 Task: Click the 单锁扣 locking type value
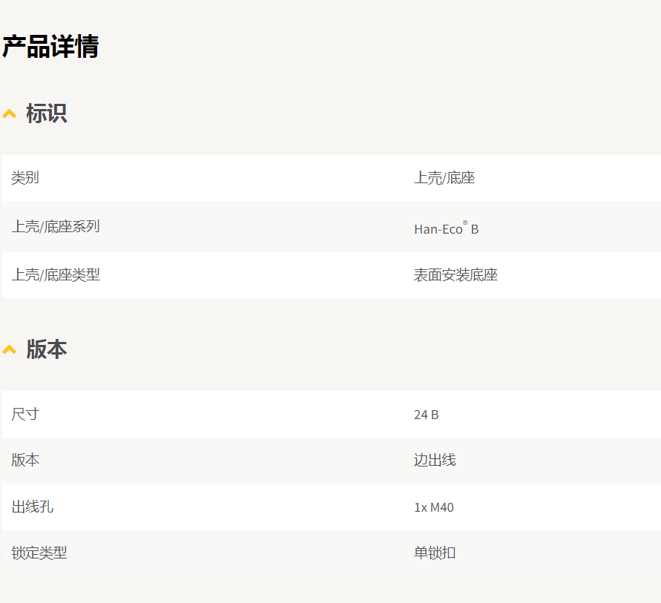[x=435, y=553]
